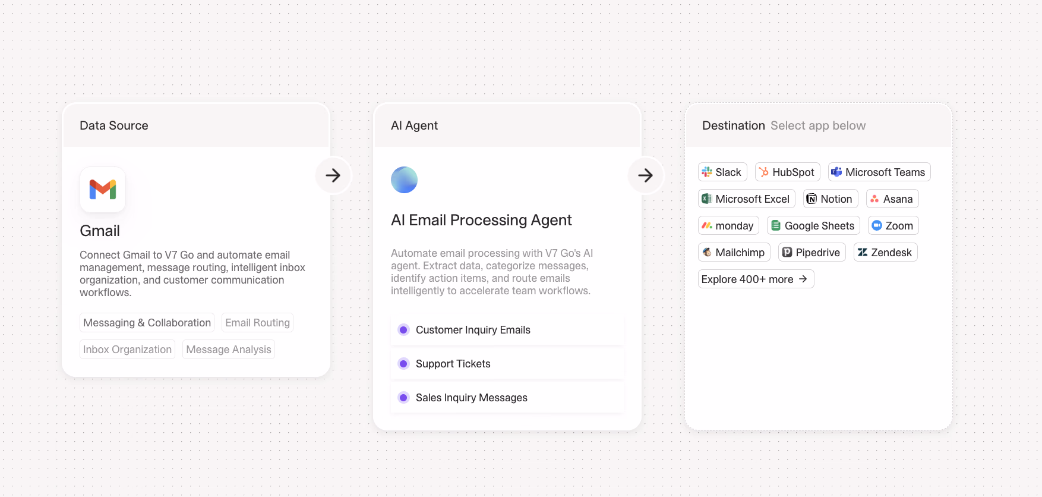Screen dimensions: 1042x497
Task: Click the Asana logo icon
Action: pos(874,199)
